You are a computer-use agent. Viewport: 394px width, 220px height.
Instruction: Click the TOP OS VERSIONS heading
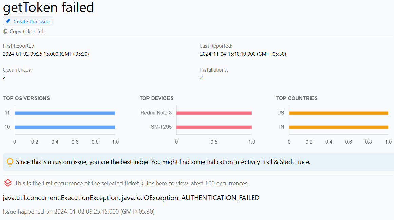click(26, 98)
